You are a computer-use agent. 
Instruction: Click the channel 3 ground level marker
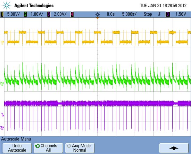(x=2, y=128)
